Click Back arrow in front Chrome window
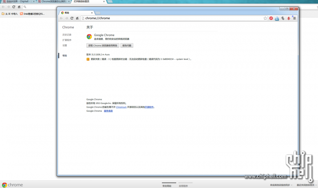The image size is (318, 188). click(62, 18)
